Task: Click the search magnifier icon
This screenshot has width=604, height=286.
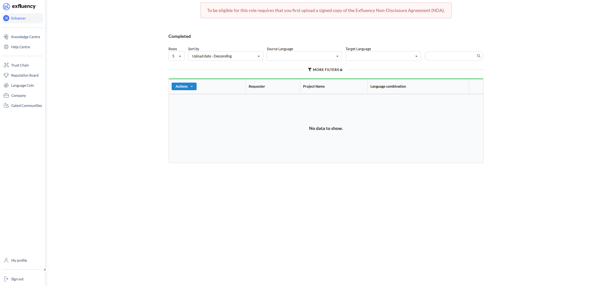Action: pyautogui.click(x=479, y=56)
